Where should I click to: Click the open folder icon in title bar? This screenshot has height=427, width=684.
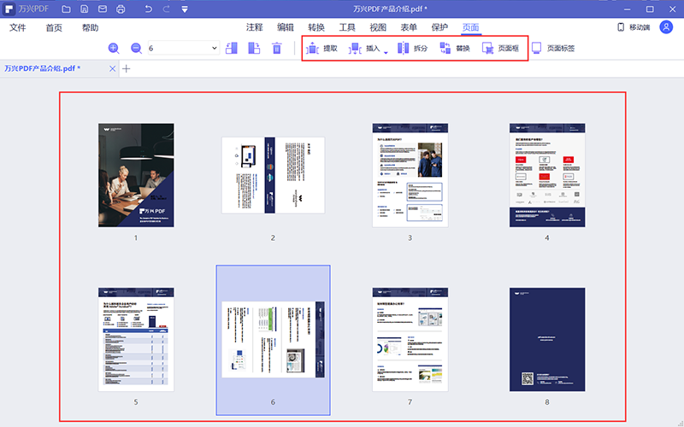(x=66, y=9)
